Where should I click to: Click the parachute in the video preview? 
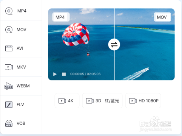(x=76, y=35)
